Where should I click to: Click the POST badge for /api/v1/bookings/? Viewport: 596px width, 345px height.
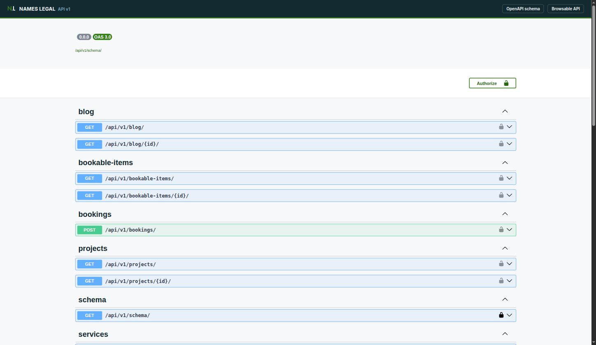click(89, 230)
